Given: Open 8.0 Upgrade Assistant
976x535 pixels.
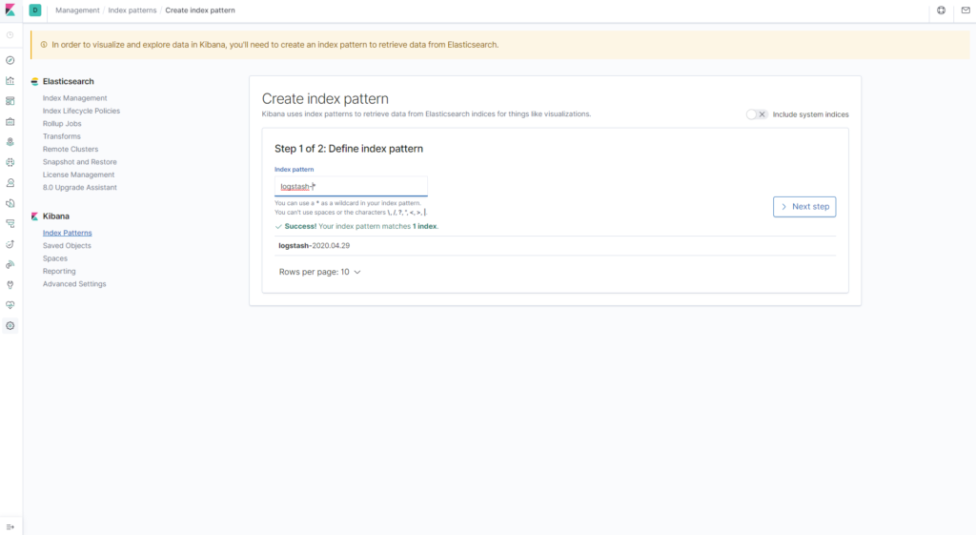Looking at the screenshot, I should 80,188.
